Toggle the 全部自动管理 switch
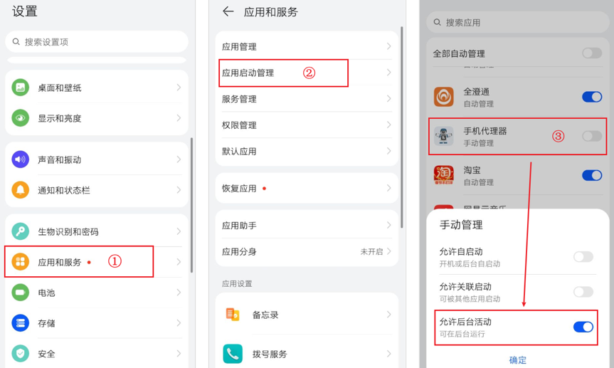The width and height of the screenshot is (614, 368). [591, 53]
